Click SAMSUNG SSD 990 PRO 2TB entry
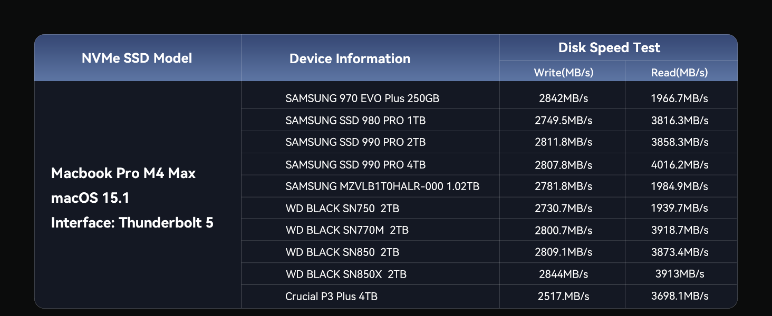The height and width of the screenshot is (316, 772). tap(355, 143)
